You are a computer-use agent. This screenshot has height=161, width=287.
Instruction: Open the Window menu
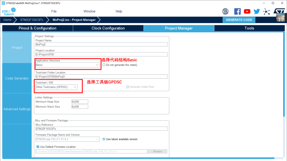coord(89,11)
